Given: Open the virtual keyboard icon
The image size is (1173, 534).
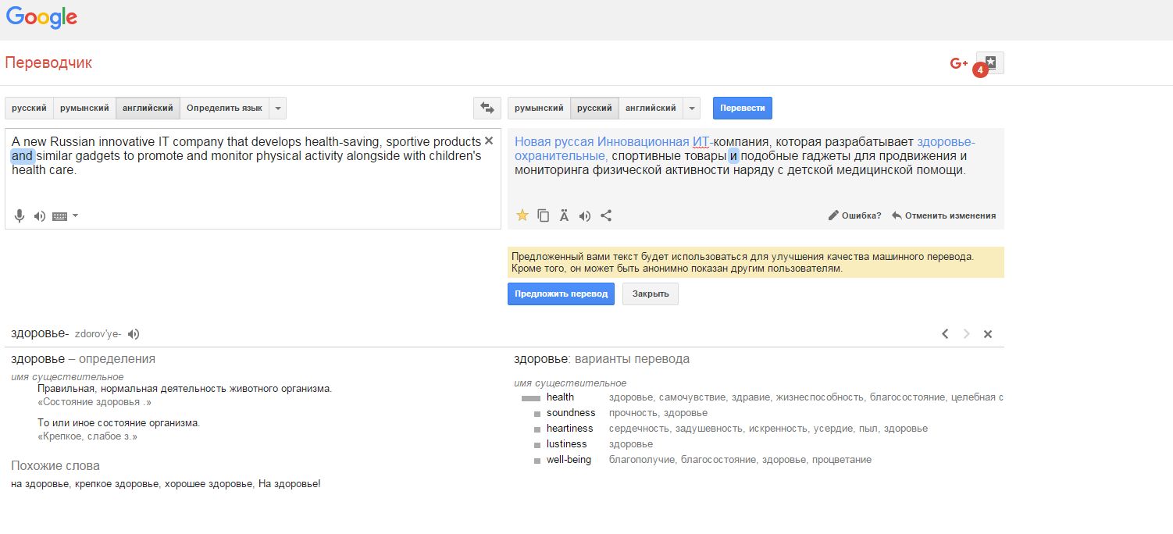Looking at the screenshot, I should point(59,216).
